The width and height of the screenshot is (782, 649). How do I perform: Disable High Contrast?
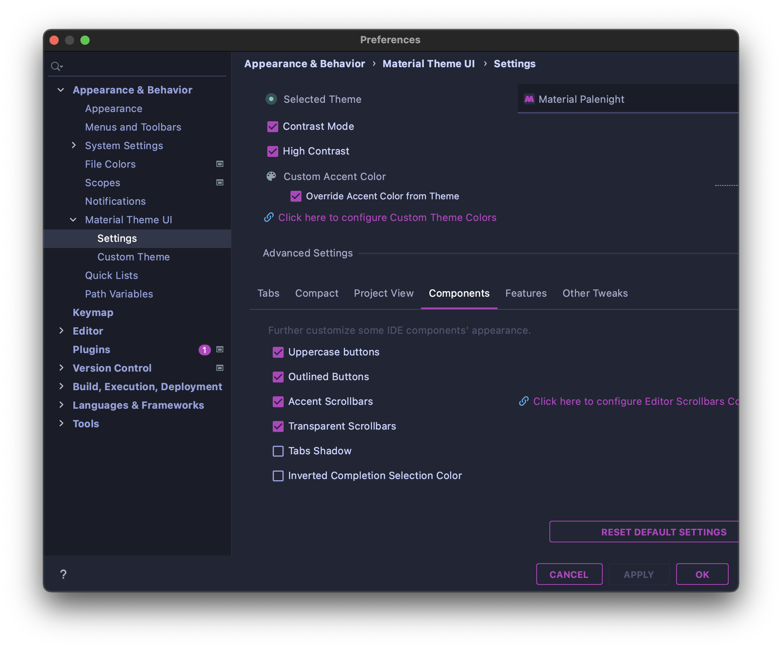(x=273, y=151)
